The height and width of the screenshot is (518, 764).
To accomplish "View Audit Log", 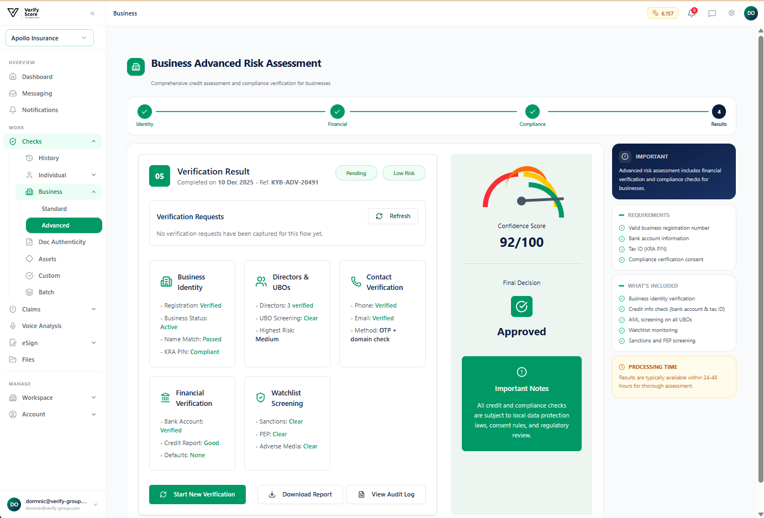I will coord(386,494).
